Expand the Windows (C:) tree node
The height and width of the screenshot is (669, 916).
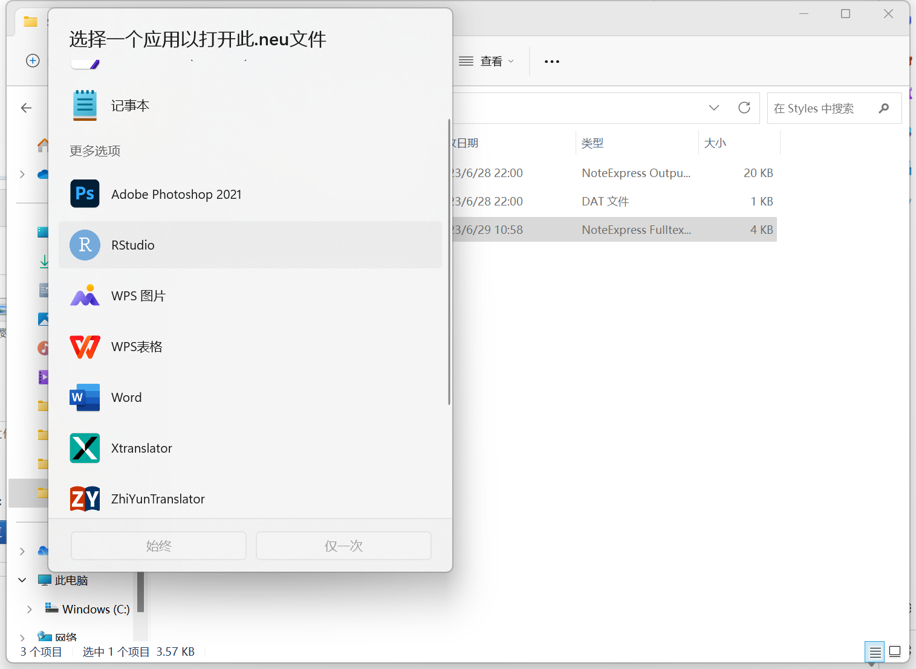29,609
